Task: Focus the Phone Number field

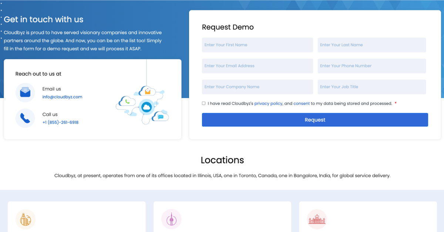Action: tap(372, 66)
